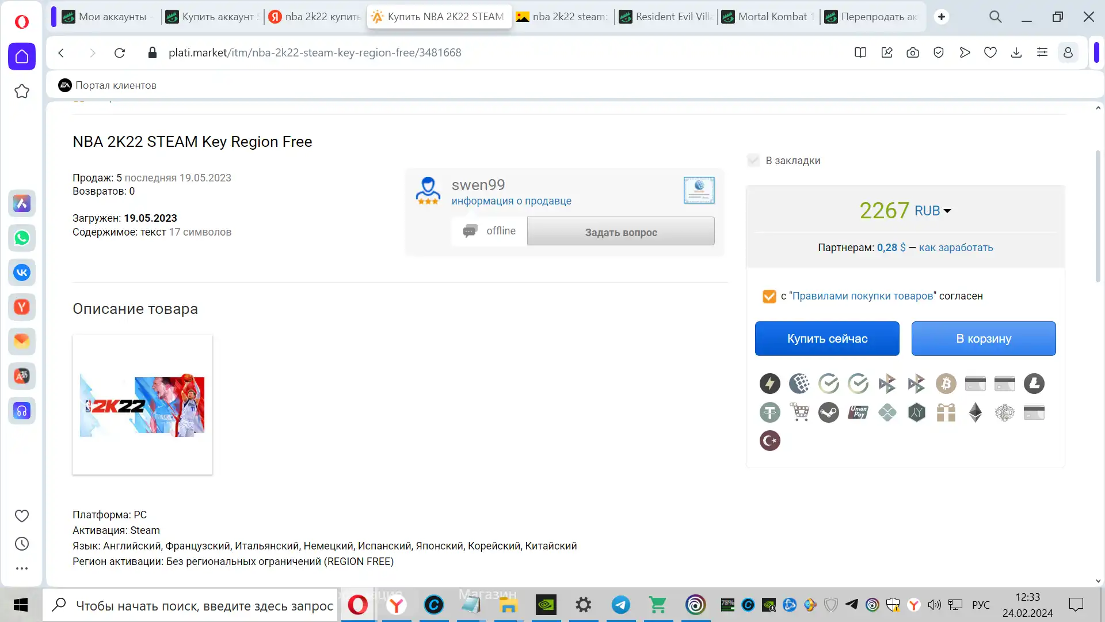Switch to 'nba 2k22 купить' Yandex tab
The image size is (1105, 622).
[x=315, y=17]
